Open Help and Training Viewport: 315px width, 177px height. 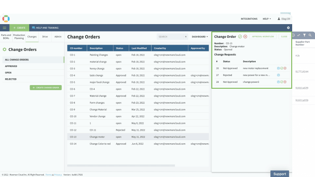45,28
